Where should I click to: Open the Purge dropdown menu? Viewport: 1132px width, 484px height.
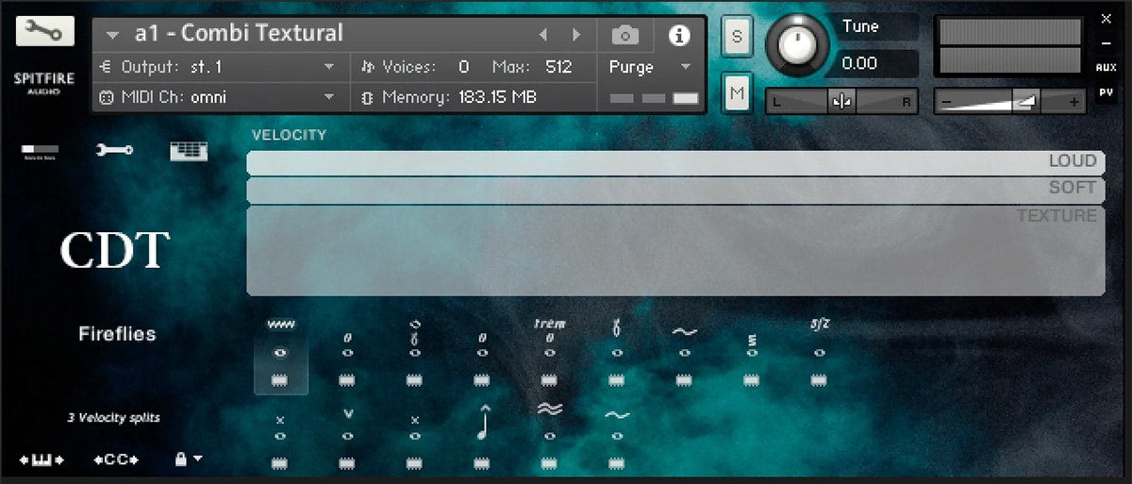point(686,67)
